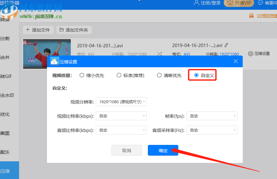This screenshot has width=277, height=179.
Task: Open the 视频比特率(kbps) dropdown
Action: pyautogui.click(x=121, y=116)
